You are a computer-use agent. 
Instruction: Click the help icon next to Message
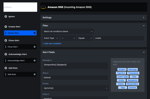tap(51, 60)
